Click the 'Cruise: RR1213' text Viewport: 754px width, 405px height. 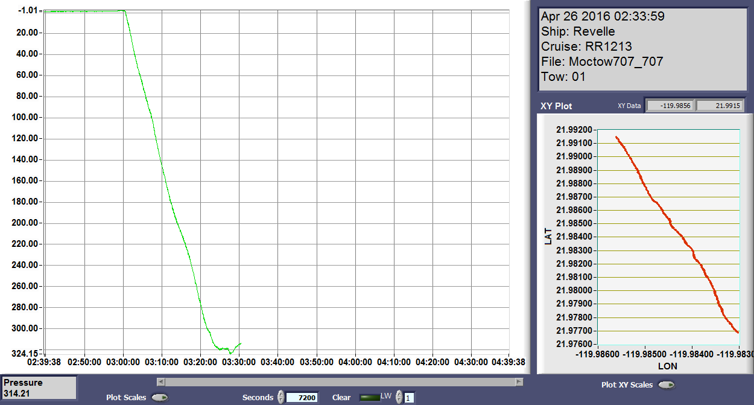(586, 46)
